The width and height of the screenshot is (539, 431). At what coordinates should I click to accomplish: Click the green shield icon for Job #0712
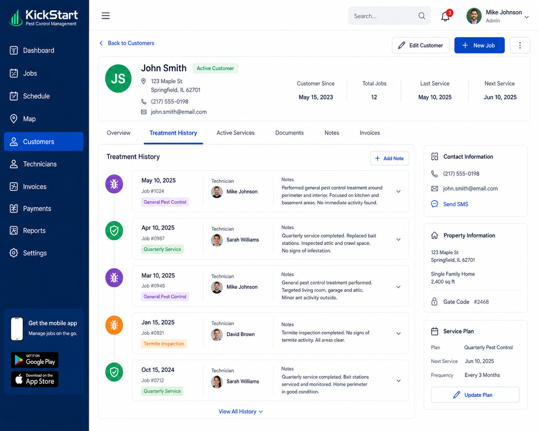[x=114, y=372]
